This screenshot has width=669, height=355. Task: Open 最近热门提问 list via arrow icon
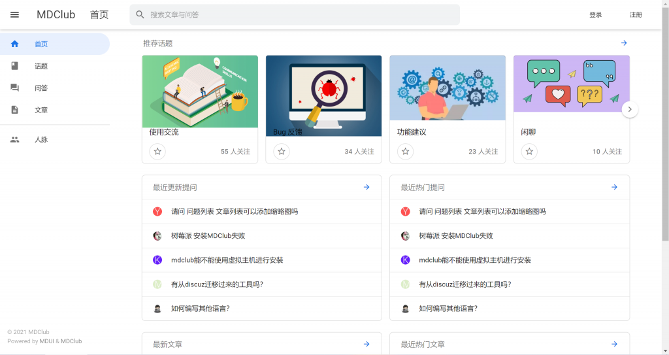coord(614,187)
